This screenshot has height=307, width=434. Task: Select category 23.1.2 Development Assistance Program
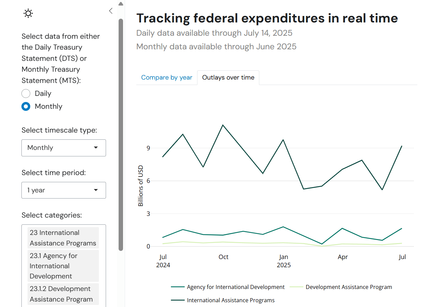pyautogui.click(x=63, y=294)
